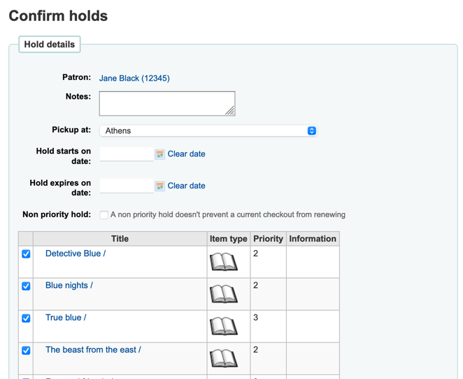Open patron Jane Black (12345) record

[134, 78]
